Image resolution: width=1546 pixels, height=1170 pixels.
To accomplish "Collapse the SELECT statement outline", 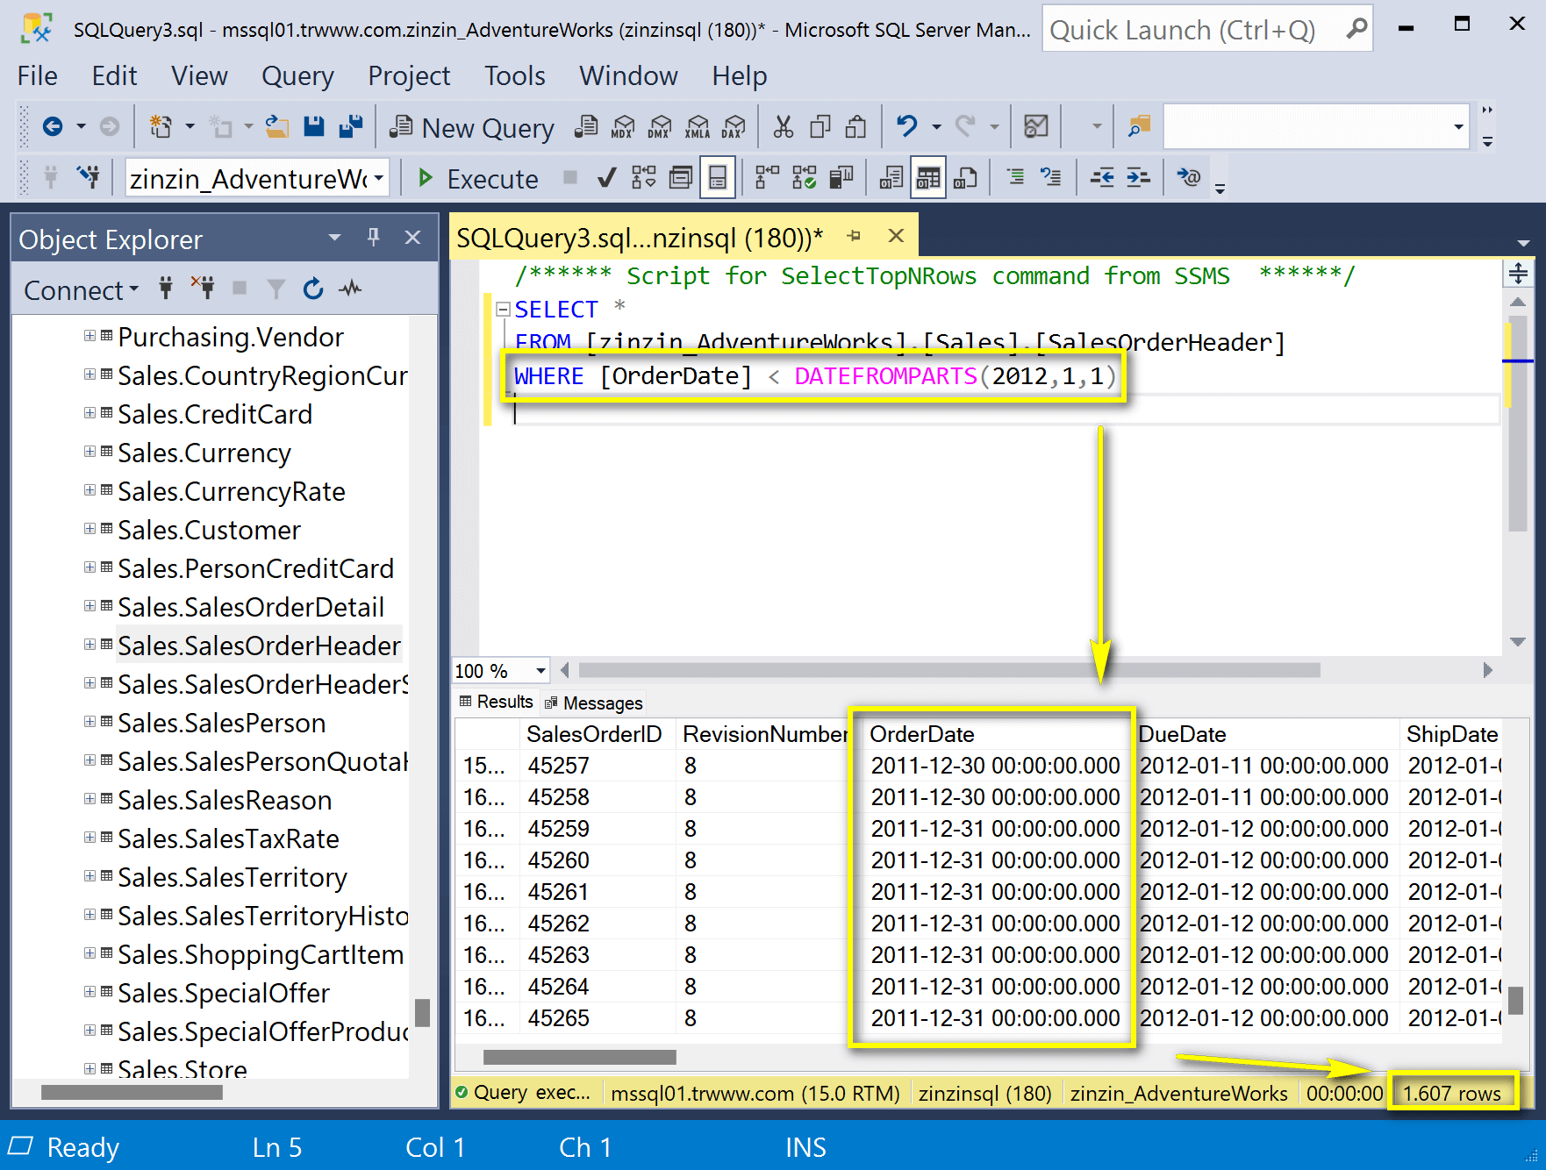I will coord(503,310).
